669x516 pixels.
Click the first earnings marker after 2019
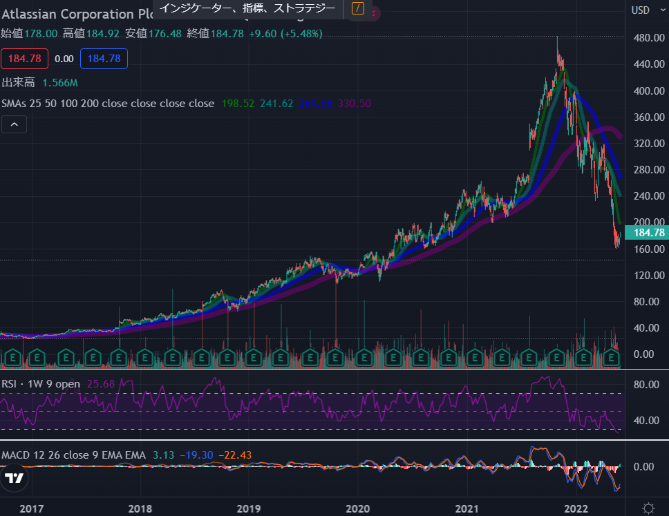[x=254, y=357]
